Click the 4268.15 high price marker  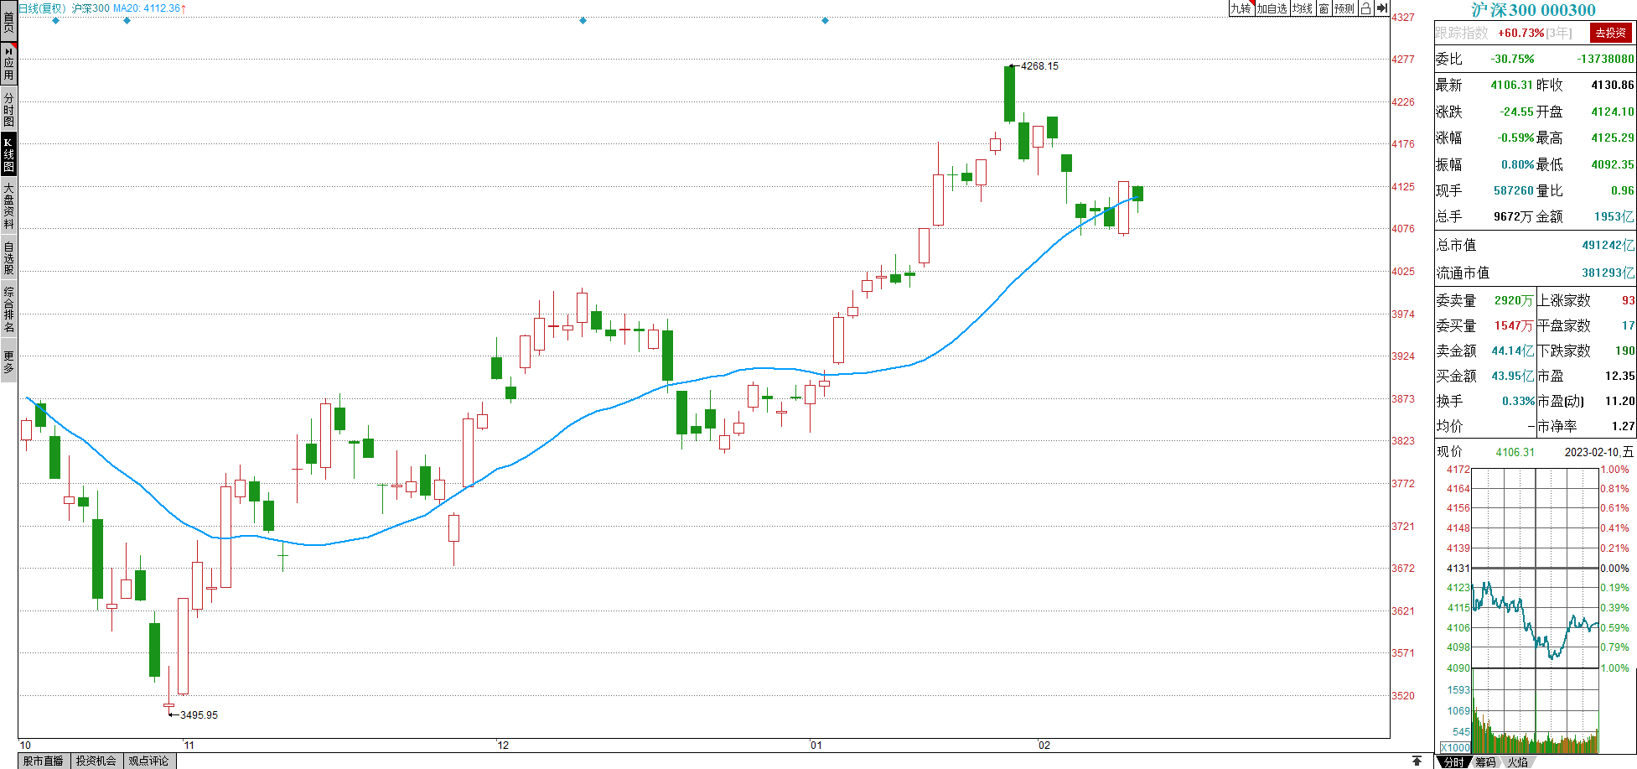click(x=1039, y=66)
